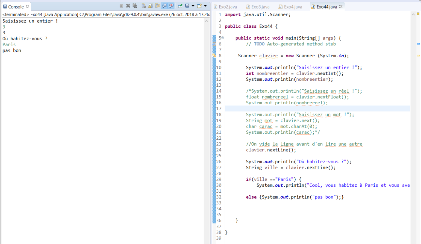Image resolution: width=421 pixels, height=244 pixels.
Task: Switch to the Exo4.java editor tab
Action: tap(290, 7)
